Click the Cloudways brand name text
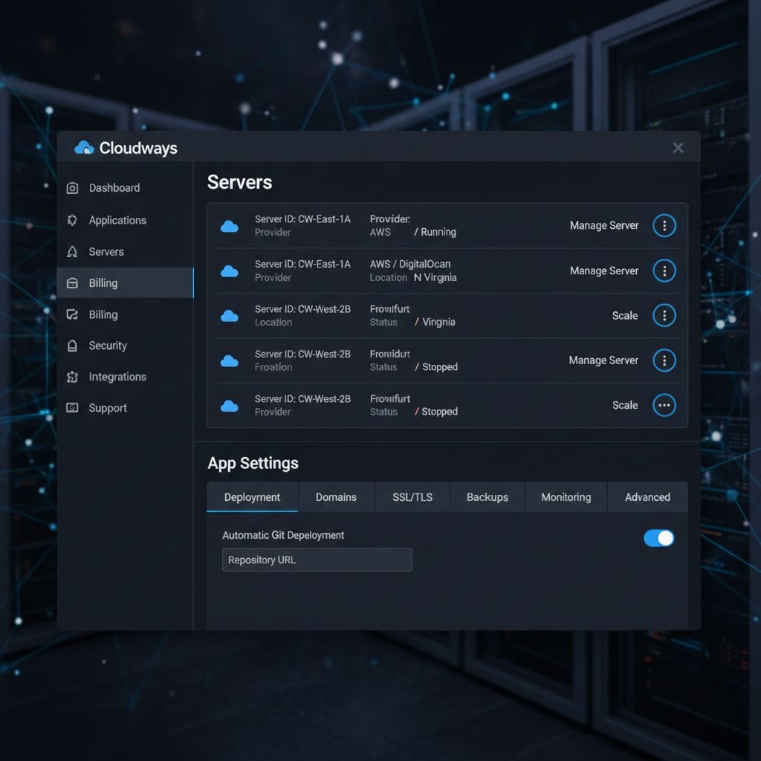 pyautogui.click(x=138, y=148)
